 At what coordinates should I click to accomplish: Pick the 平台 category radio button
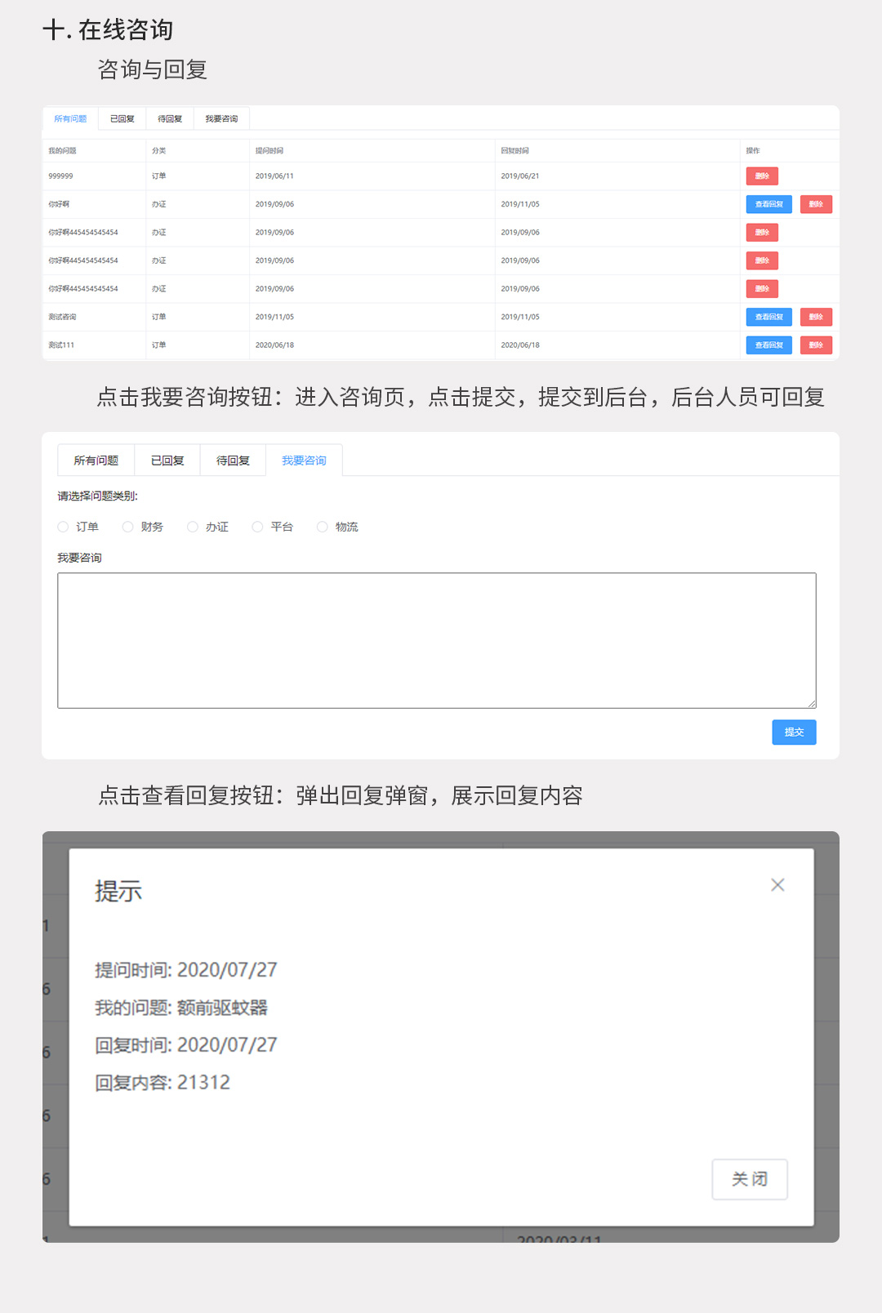[x=257, y=527]
